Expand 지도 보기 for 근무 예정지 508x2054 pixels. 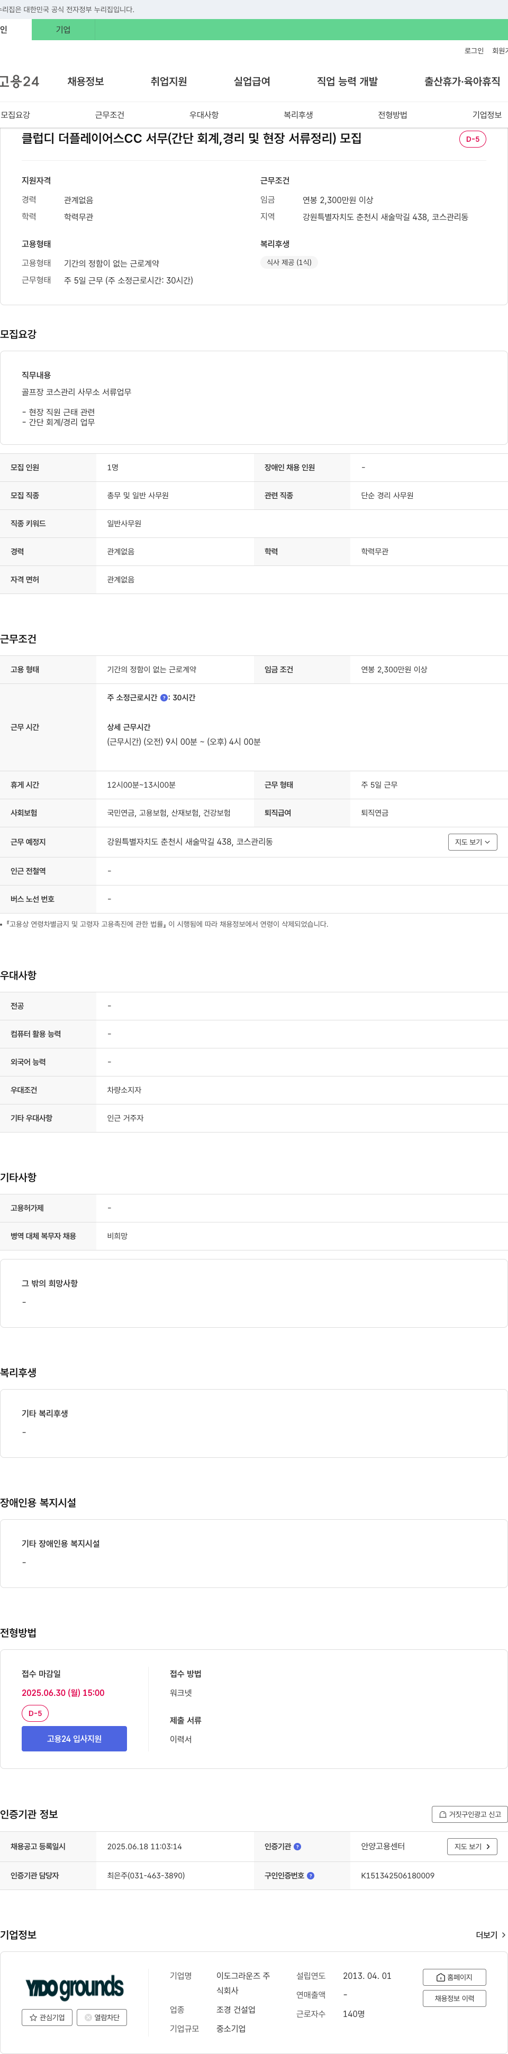(x=472, y=842)
